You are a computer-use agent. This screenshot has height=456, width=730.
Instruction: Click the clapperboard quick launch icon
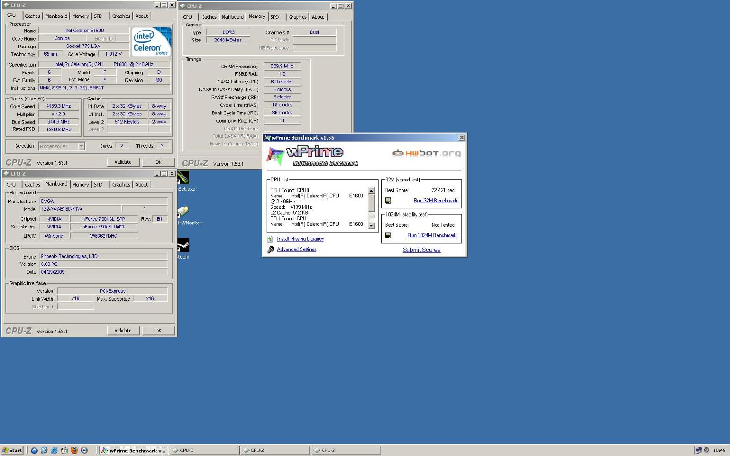[x=64, y=450]
